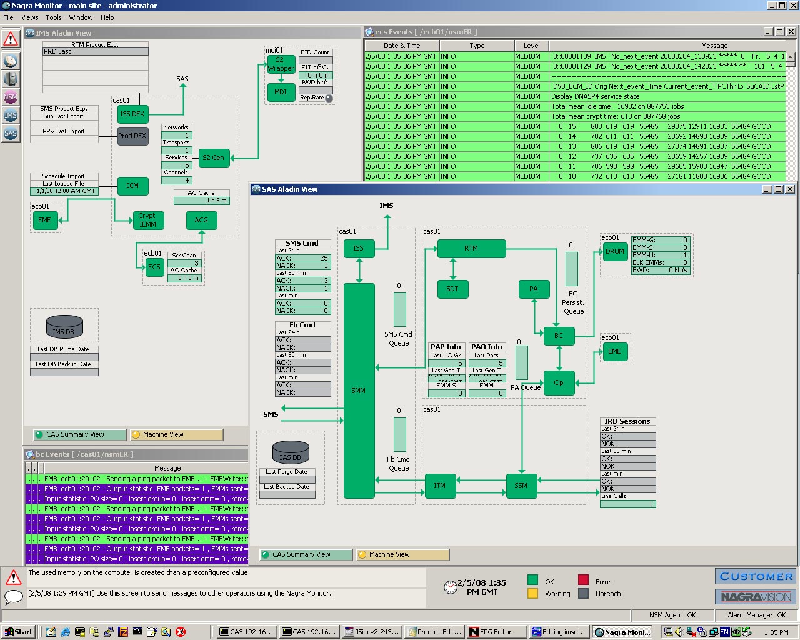
Task: Click the Date & Time column header in ecs Events
Action: [x=402, y=46]
